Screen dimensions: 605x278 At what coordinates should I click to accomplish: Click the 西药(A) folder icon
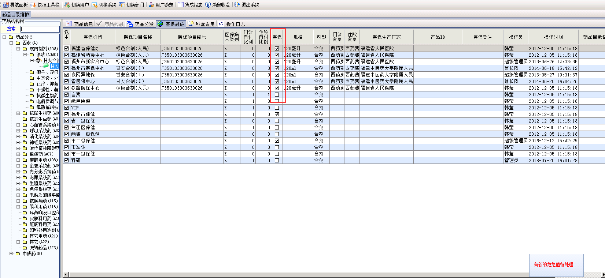pos(18,43)
